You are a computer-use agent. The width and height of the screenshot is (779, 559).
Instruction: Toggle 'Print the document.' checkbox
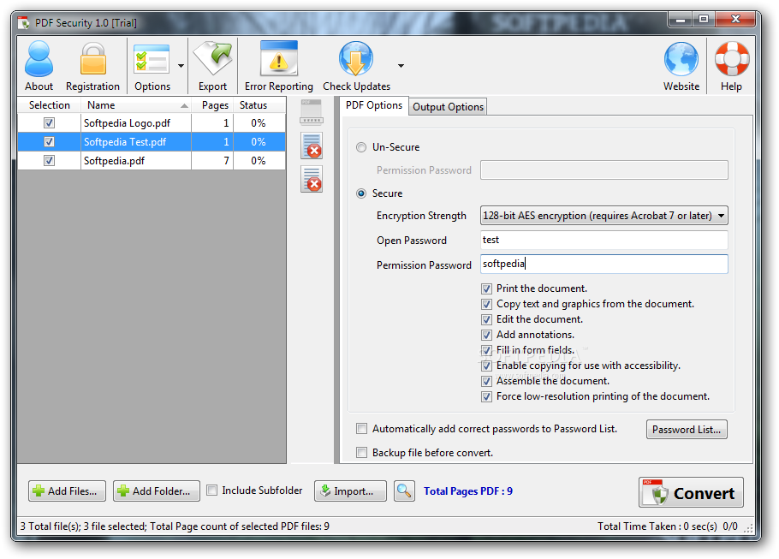[x=486, y=288]
